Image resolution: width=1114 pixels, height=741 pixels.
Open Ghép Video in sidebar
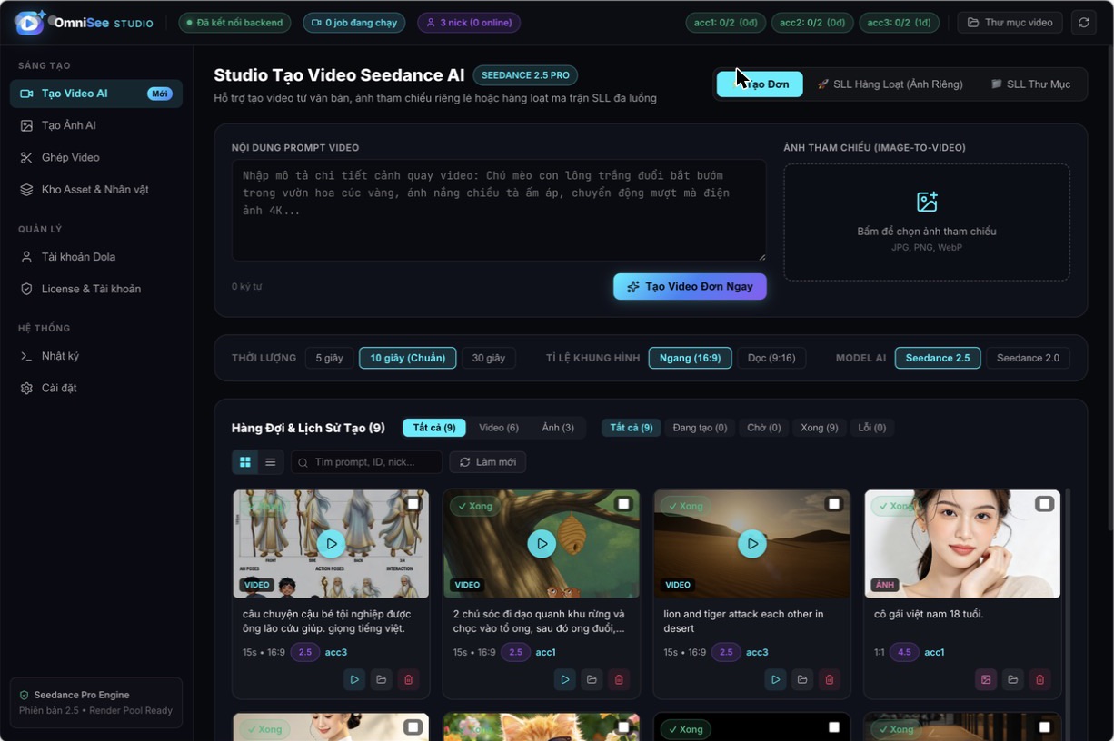pos(96,157)
